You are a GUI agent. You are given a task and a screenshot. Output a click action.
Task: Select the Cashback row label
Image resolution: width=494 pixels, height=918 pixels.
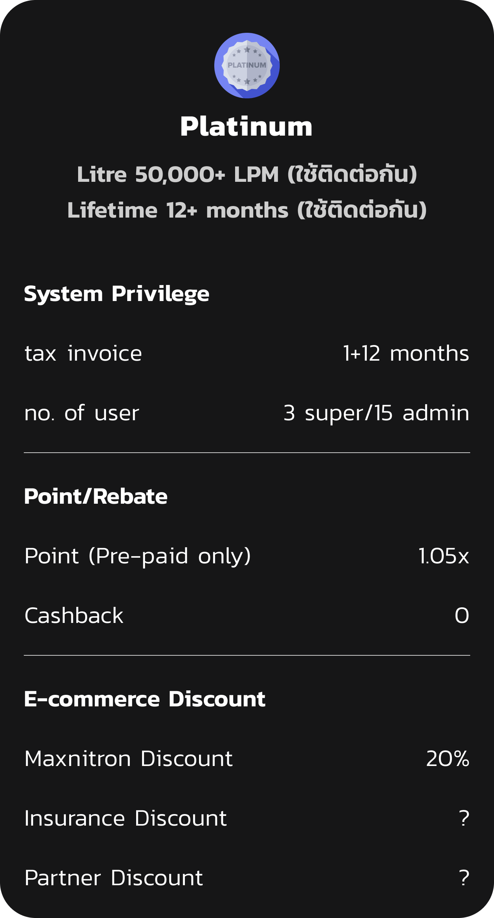pos(74,615)
